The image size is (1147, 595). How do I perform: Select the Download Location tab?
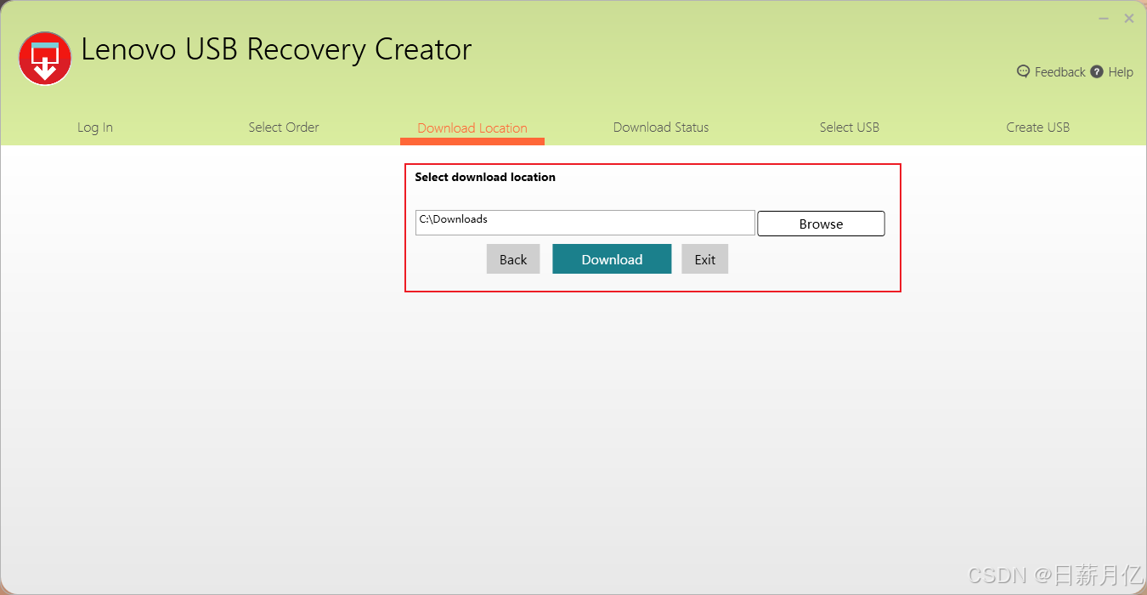tap(472, 128)
